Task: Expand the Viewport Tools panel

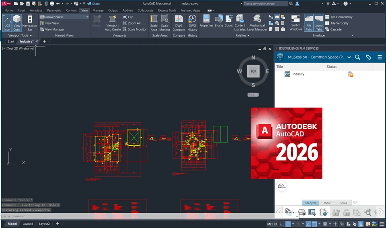Action: pos(20,35)
